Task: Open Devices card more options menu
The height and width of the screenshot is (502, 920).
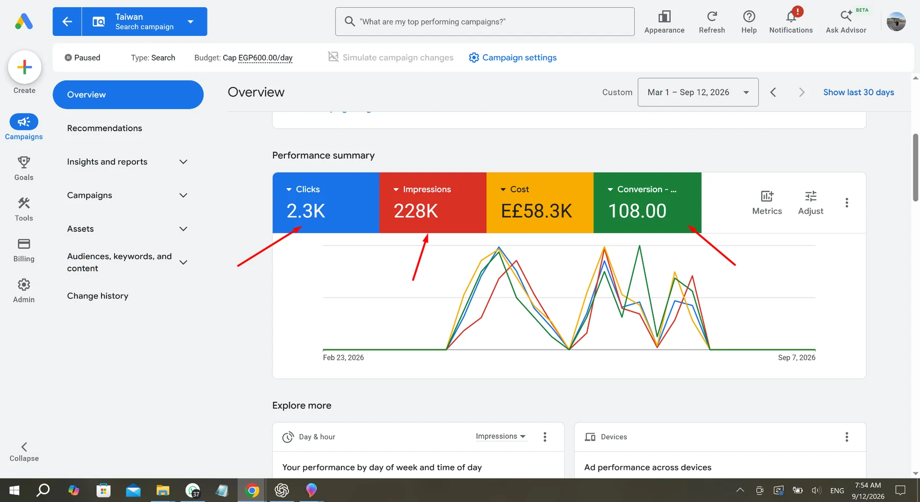Action: pos(846,437)
